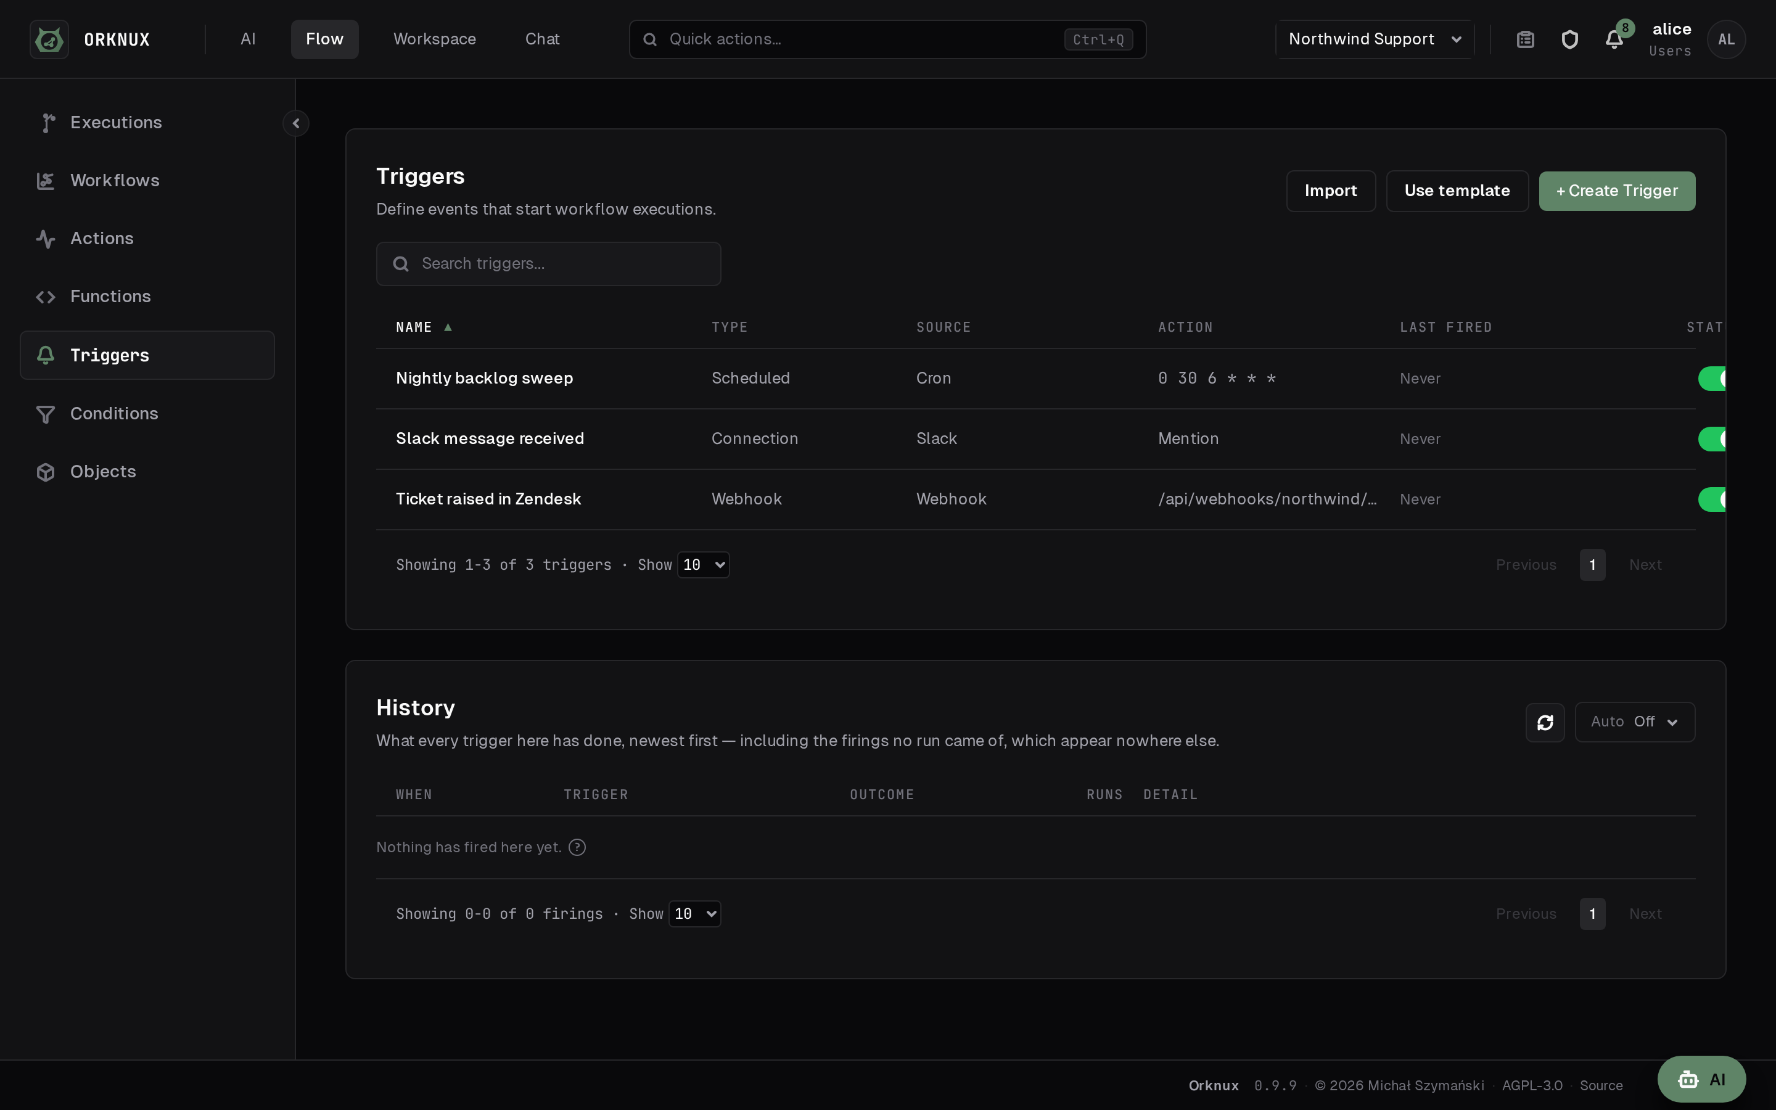Open the AI assistant floating button
1776x1110 pixels.
pos(1701,1079)
